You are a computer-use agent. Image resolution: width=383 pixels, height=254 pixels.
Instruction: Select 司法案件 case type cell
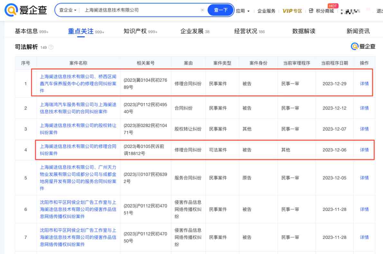pos(218,150)
